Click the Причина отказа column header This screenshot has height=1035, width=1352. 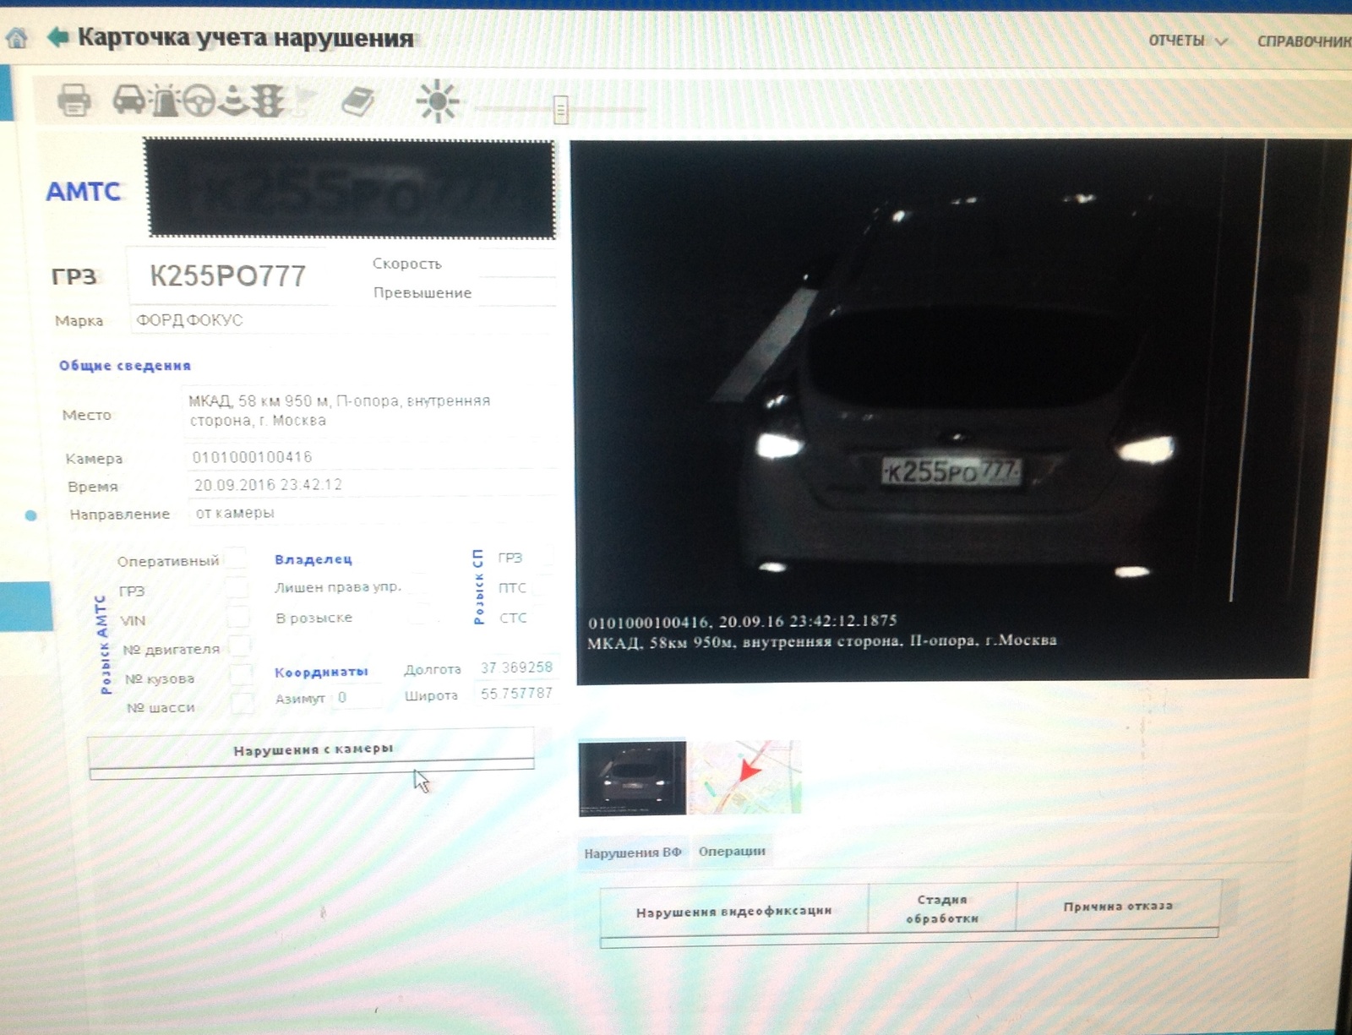coord(1118,906)
